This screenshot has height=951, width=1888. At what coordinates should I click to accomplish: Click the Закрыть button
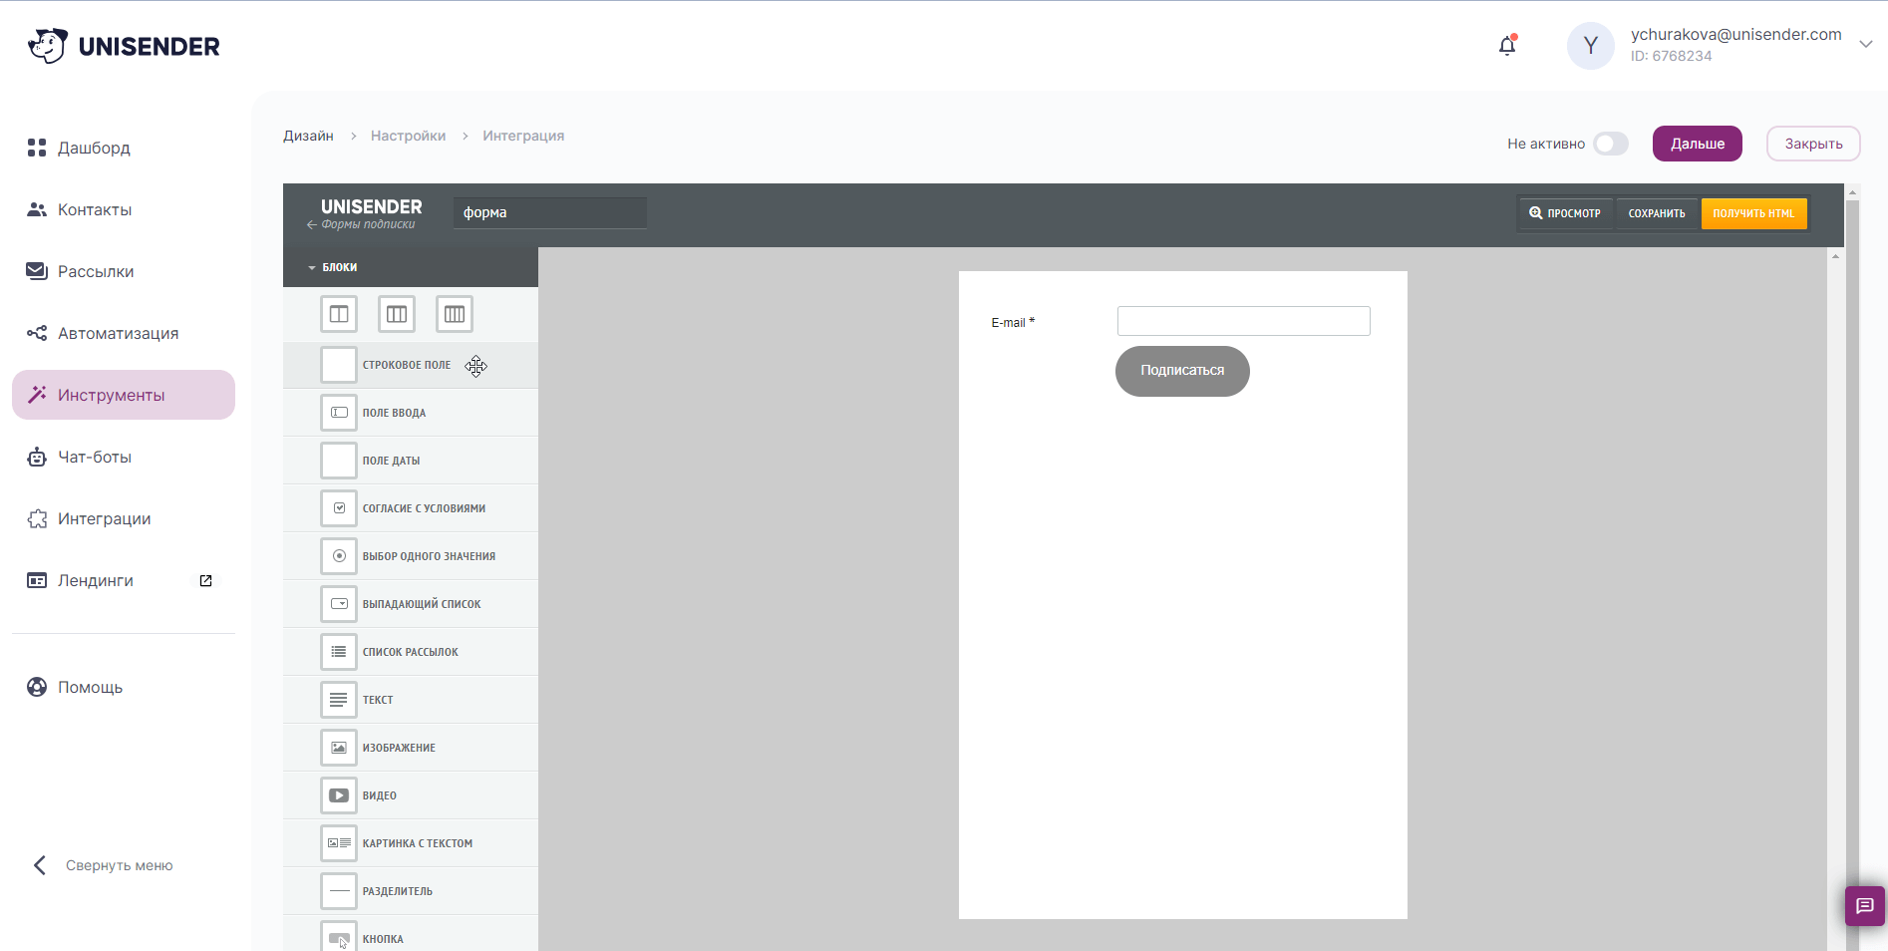[1813, 144]
